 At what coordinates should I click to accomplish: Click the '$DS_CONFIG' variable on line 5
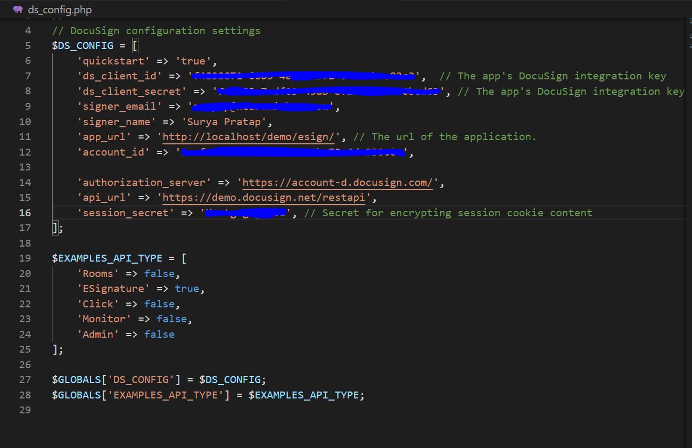pyautogui.click(x=83, y=46)
